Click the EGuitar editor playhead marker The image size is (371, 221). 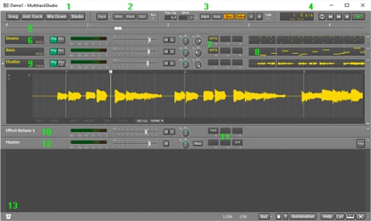[x=111, y=72]
